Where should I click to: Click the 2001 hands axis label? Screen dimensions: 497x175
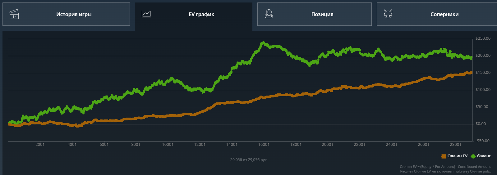point(40,145)
